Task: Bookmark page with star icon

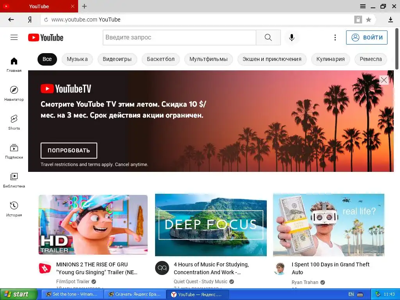Action: coord(368,20)
